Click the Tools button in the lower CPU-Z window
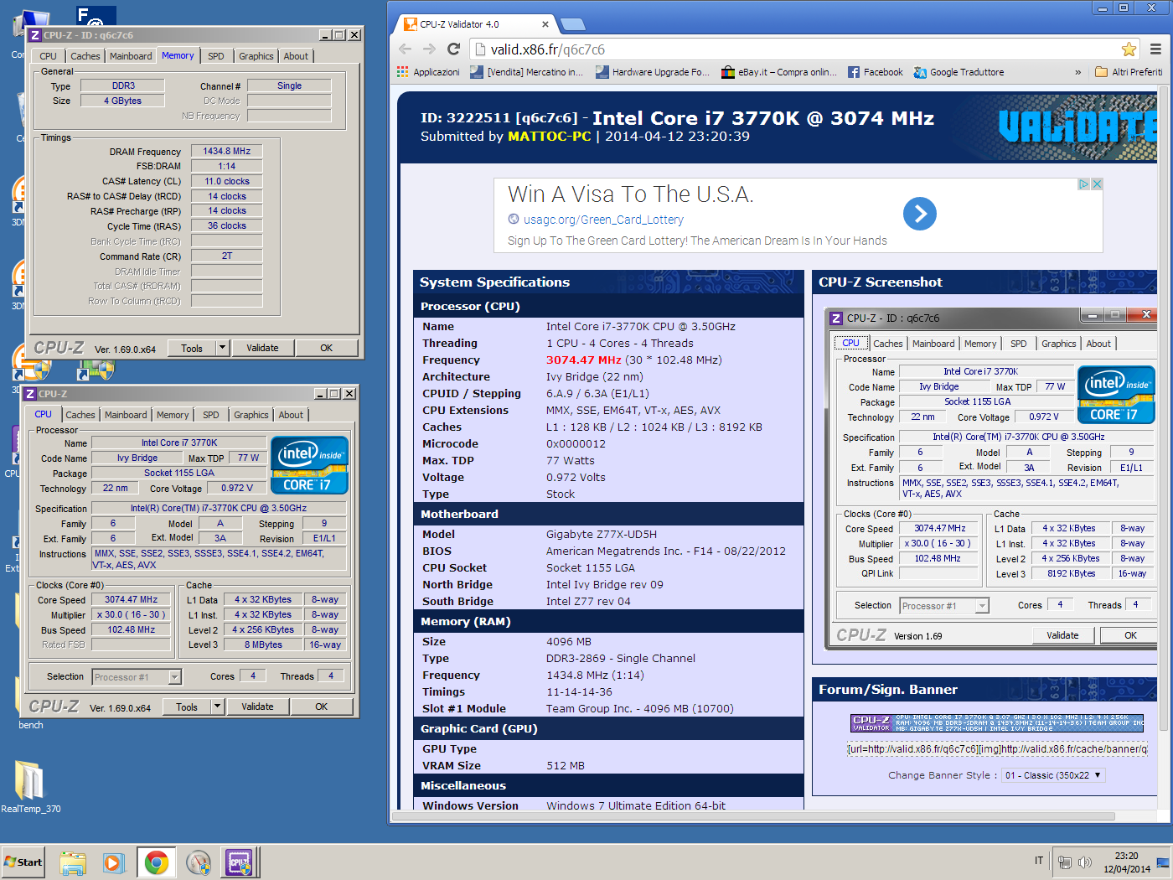Viewport: 1173px width, 880px height. tap(187, 707)
